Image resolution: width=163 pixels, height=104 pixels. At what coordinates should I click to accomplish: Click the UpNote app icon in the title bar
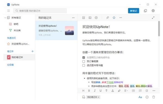coord(8,5)
